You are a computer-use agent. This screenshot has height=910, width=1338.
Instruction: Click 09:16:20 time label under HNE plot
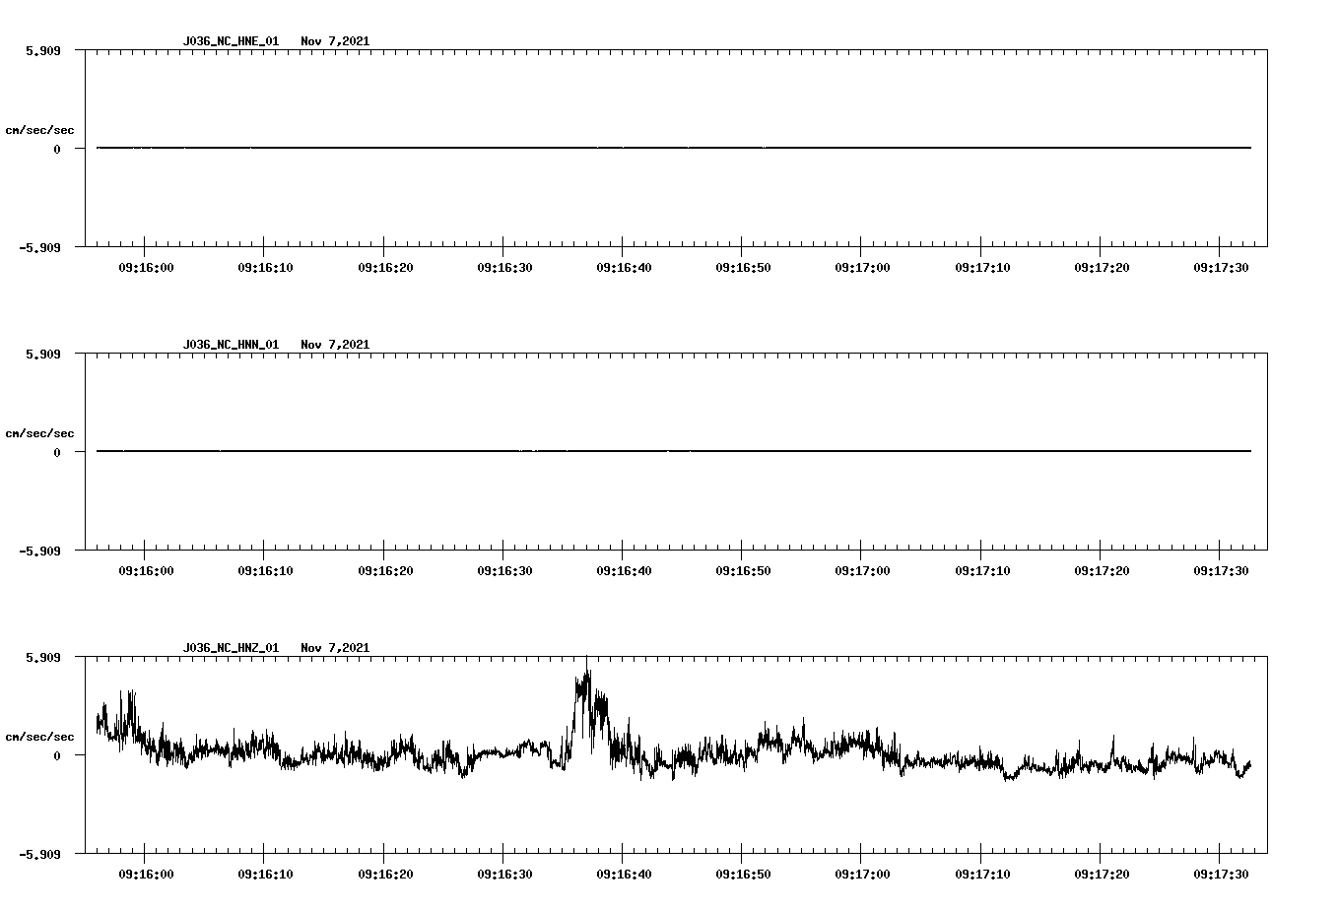(385, 268)
